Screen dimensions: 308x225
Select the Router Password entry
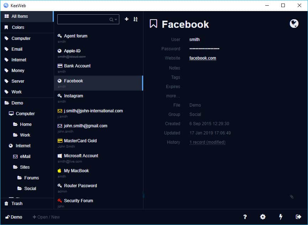[98, 188]
